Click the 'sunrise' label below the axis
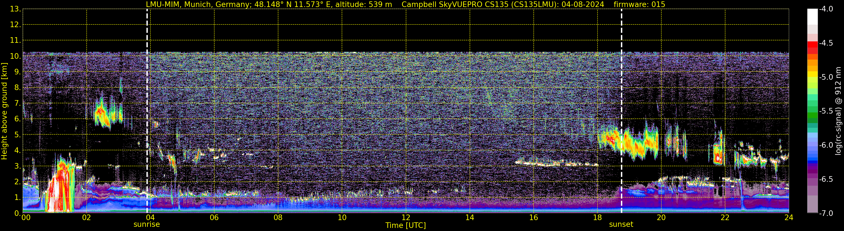 click(x=146, y=224)
